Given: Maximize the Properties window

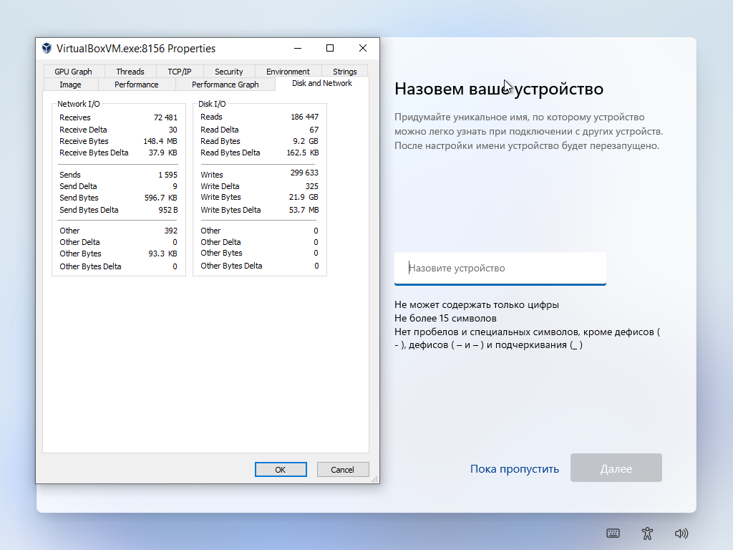Looking at the screenshot, I should (x=330, y=48).
